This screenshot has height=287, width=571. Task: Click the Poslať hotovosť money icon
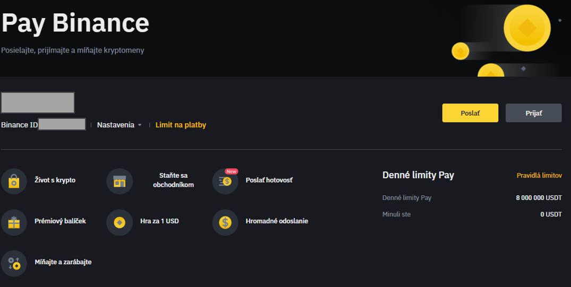coord(225,181)
